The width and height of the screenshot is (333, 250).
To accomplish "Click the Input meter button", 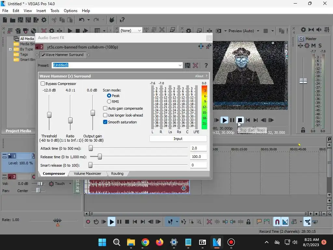I will coord(178,139).
